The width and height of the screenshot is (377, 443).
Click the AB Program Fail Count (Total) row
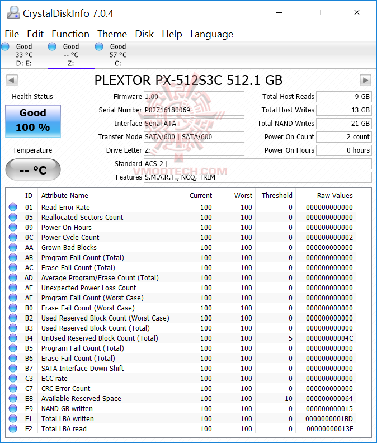pyautogui.click(x=181, y=258)
